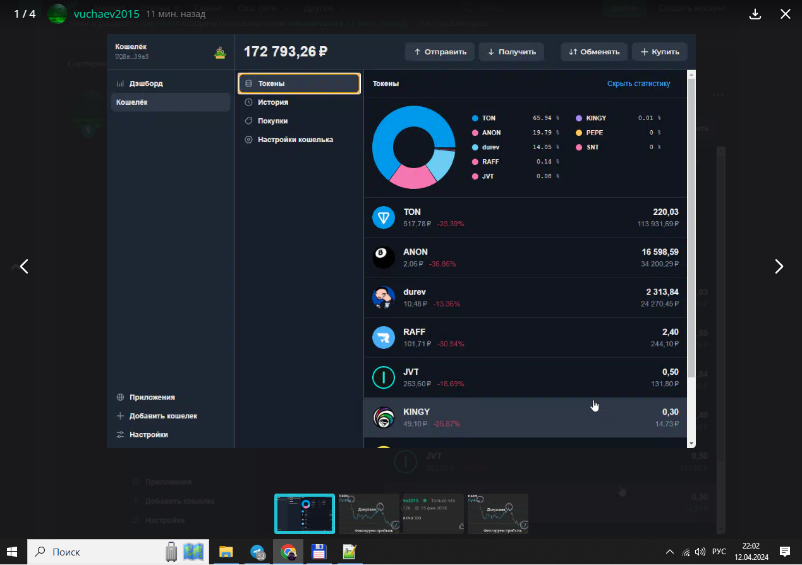This screenshot has width=802, height=565.
Task: Click the wallet emoji icon near Кошелёк
Action: coord(219,53)
